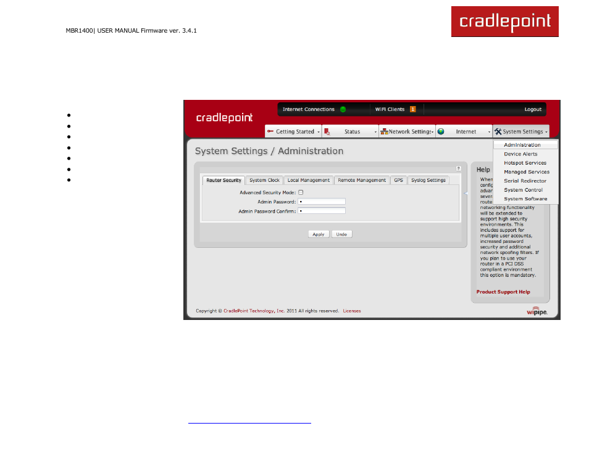The image size is (589, 455).
Task: Click the Cradlepoint logo in the router header
Action: (x=224, y=118)
